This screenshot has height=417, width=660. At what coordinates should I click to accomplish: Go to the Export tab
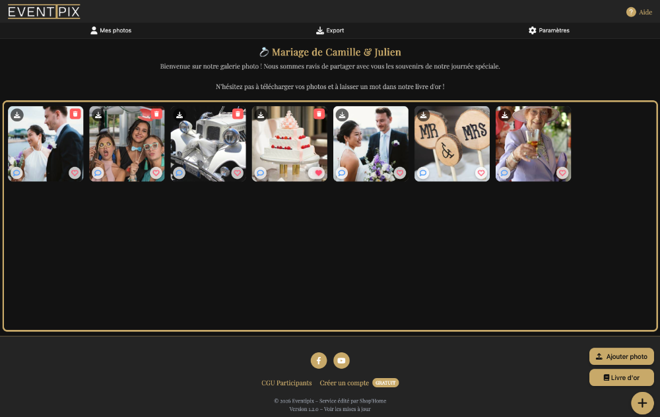[330, 30]
